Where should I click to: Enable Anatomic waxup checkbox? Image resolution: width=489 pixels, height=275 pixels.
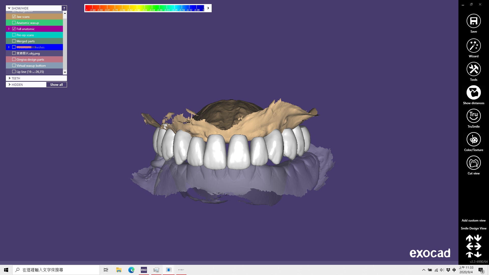[x=14, y=23]
